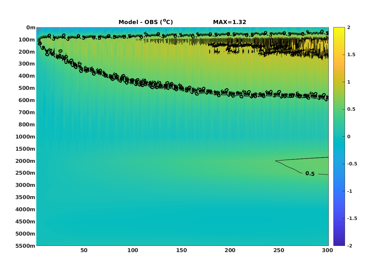Select the '700m' depth tick label

pos(27,112)
